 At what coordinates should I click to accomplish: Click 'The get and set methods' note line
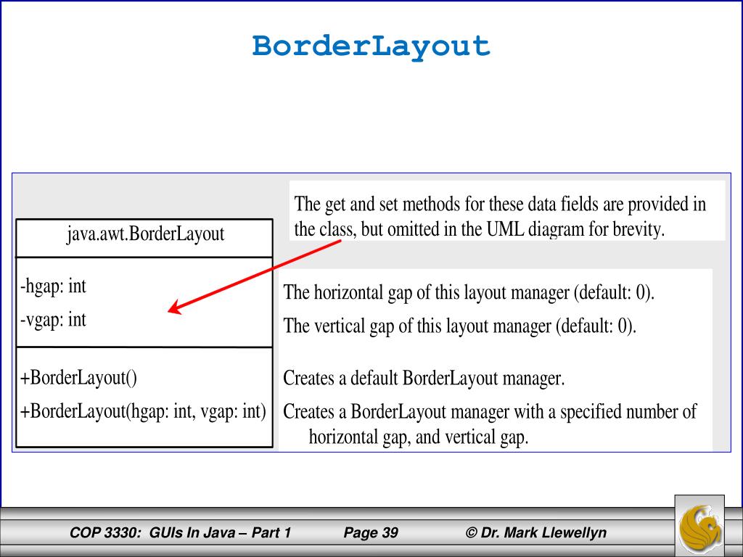coord(500,204)
